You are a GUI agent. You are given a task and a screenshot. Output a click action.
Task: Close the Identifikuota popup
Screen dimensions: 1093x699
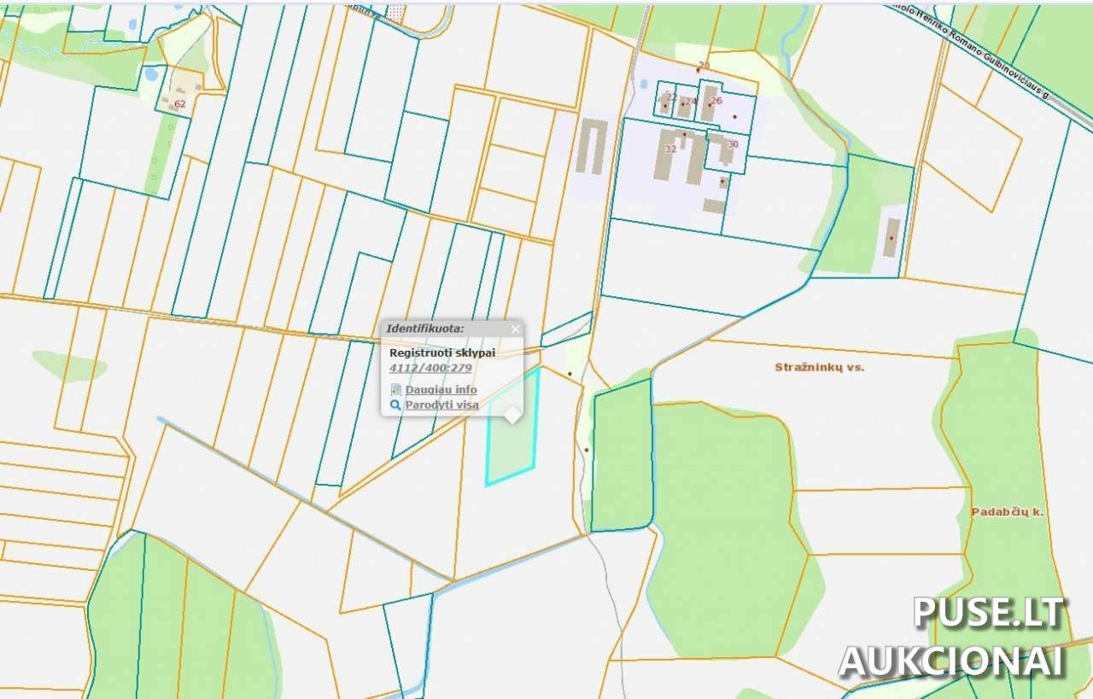[x=515, y=329]
